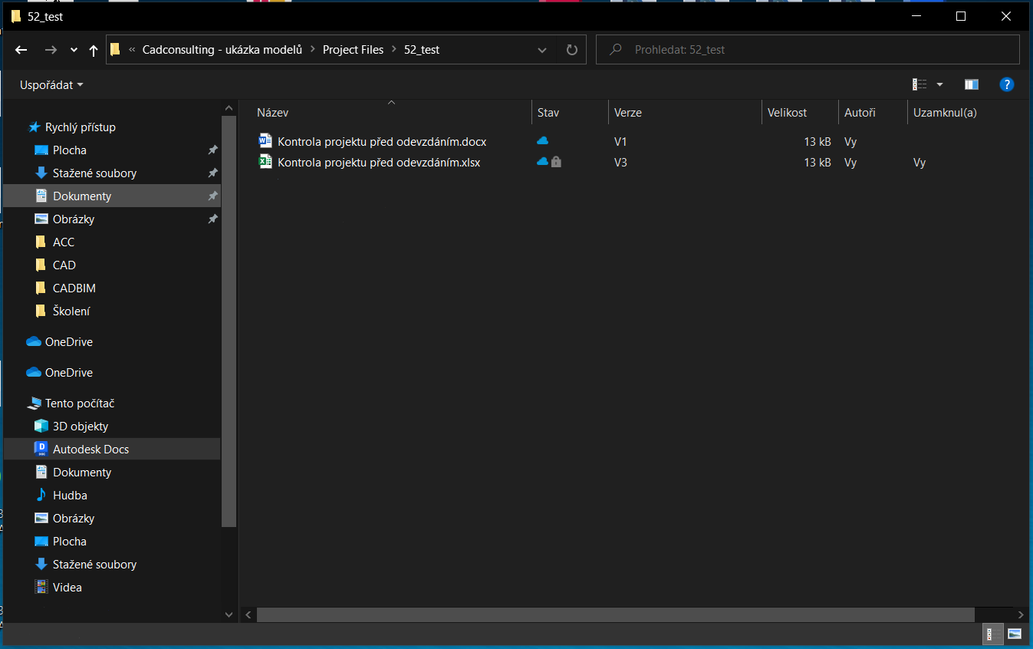Viewport: 1033px width, 649px height.
Task: Click the Back navigation arrow
Action: click(21, 50)
